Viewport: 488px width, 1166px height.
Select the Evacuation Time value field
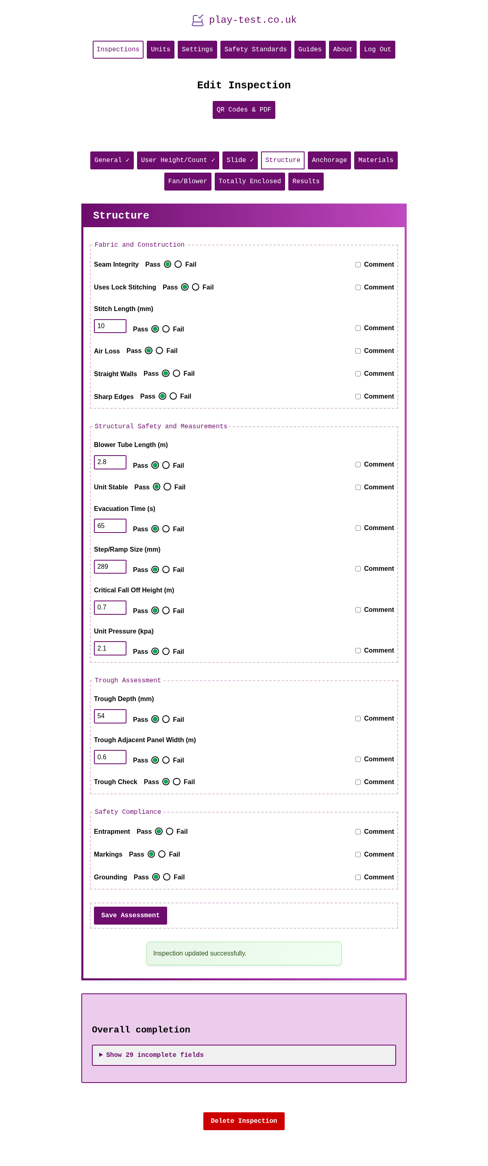(110, 526)
